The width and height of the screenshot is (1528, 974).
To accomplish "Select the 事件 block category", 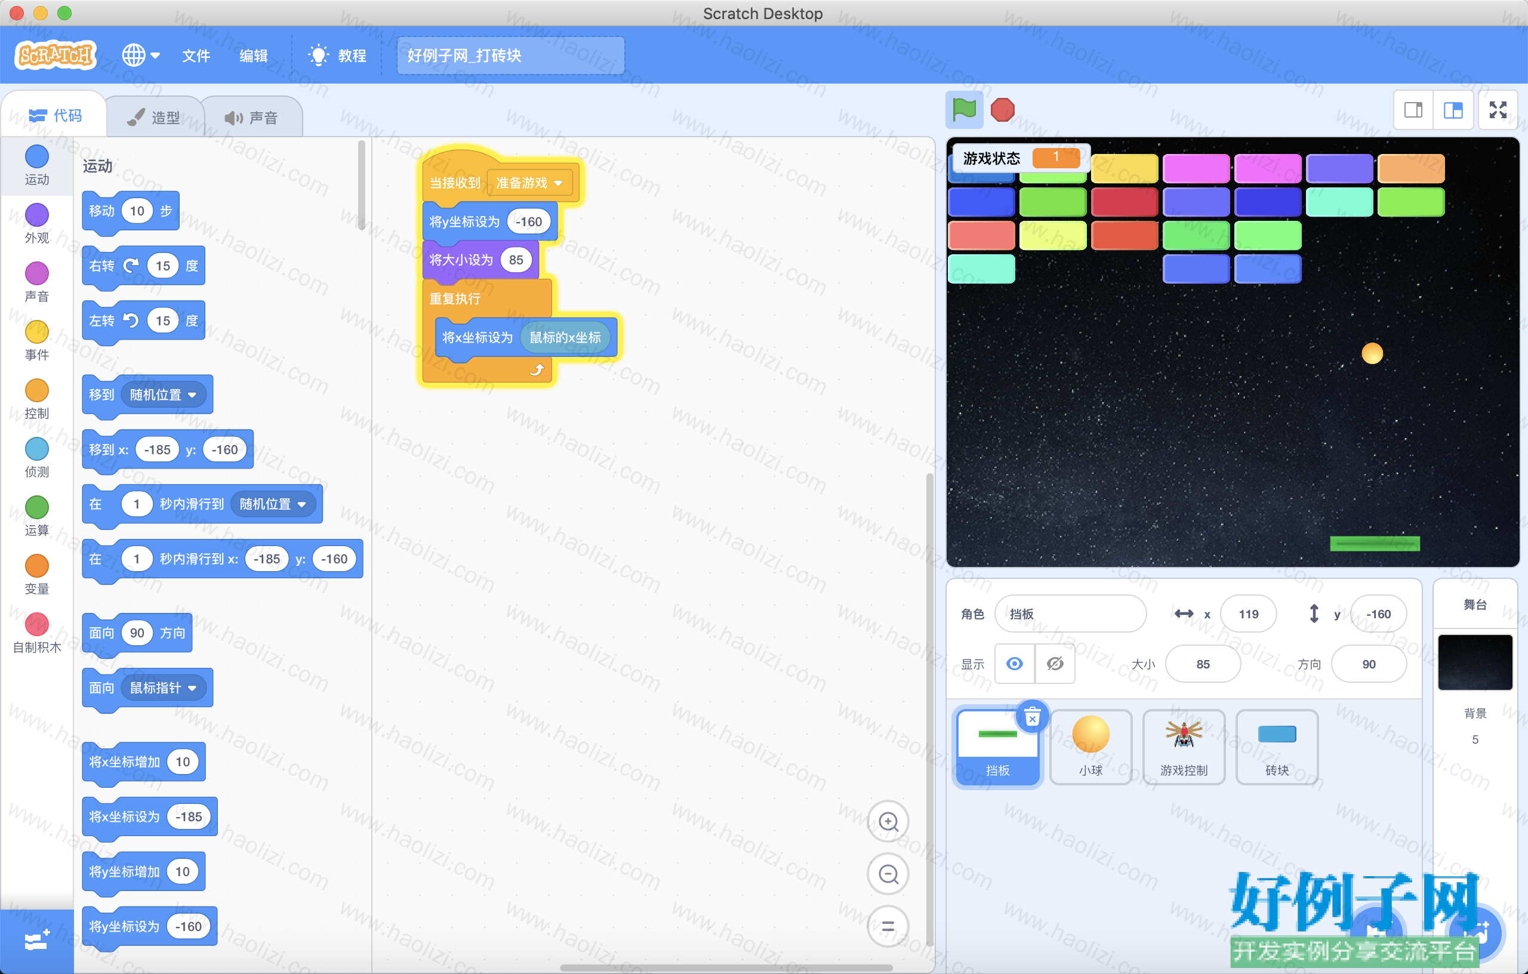I will click(37, 341).
